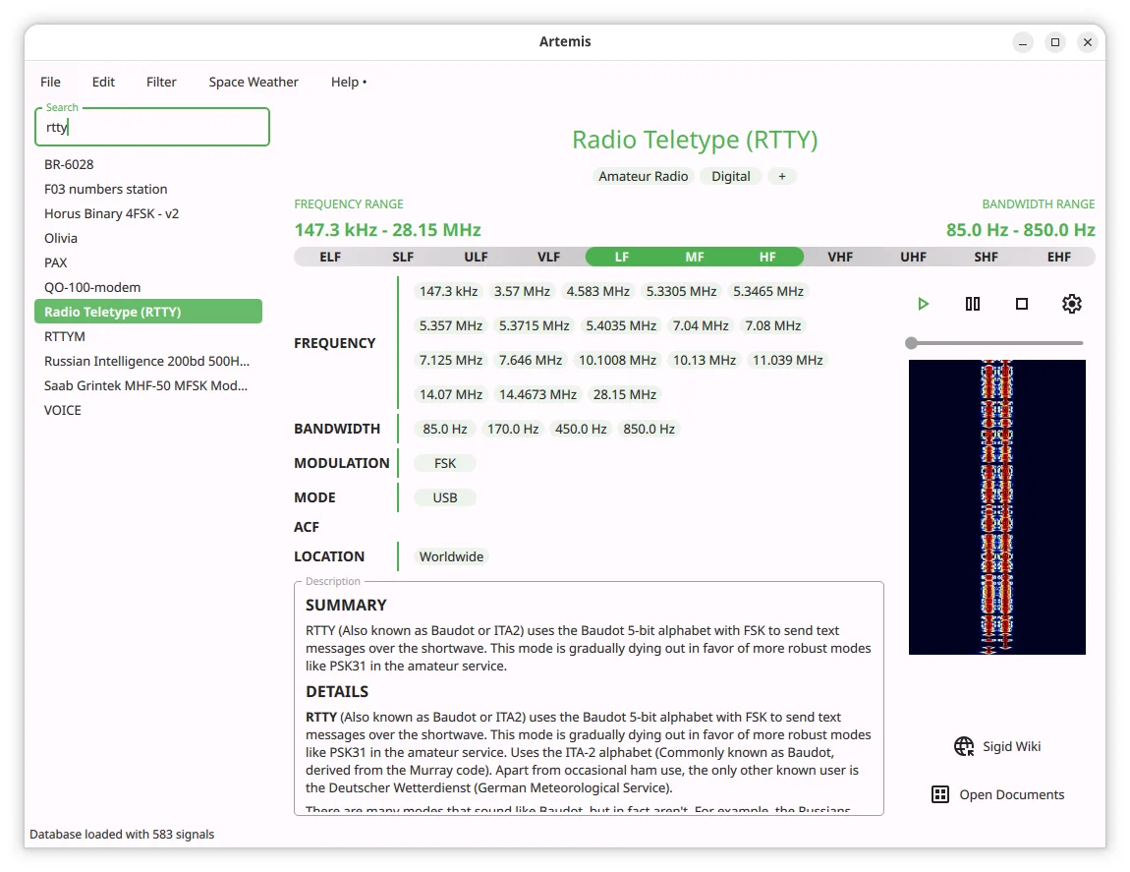The image size is (1130, 872).
Task: Select Russian Intelligence 200bd signal
Action: tap(147, 361)
